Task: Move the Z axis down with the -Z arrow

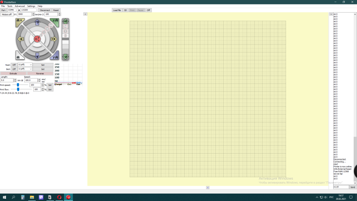Action: tap(65, 57)
